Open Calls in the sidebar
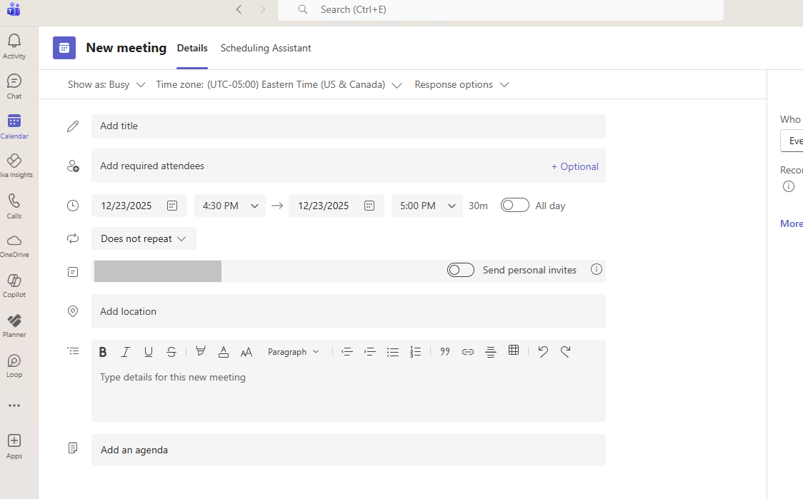This screenshot has width=803, height=499. [x=14, y=206]
